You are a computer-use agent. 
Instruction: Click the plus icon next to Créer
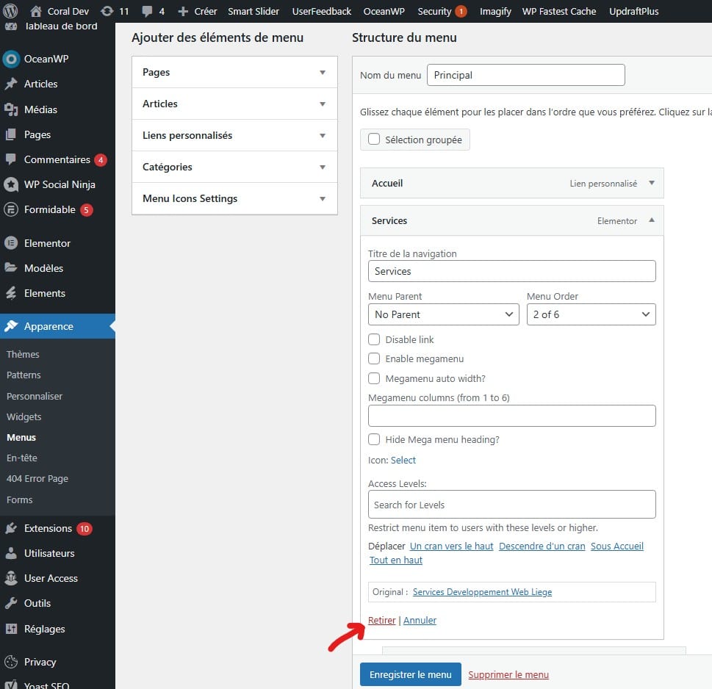(x=182, y=11)
